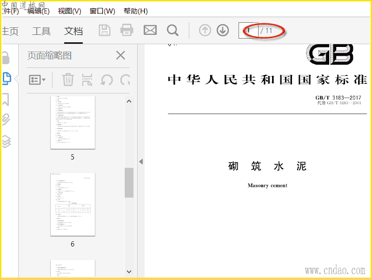The width and height of the screenshot is (372, 279).
Task: Go to next page down arrow
Action: 223,30
